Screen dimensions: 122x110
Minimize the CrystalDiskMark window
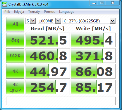[94, 3]
